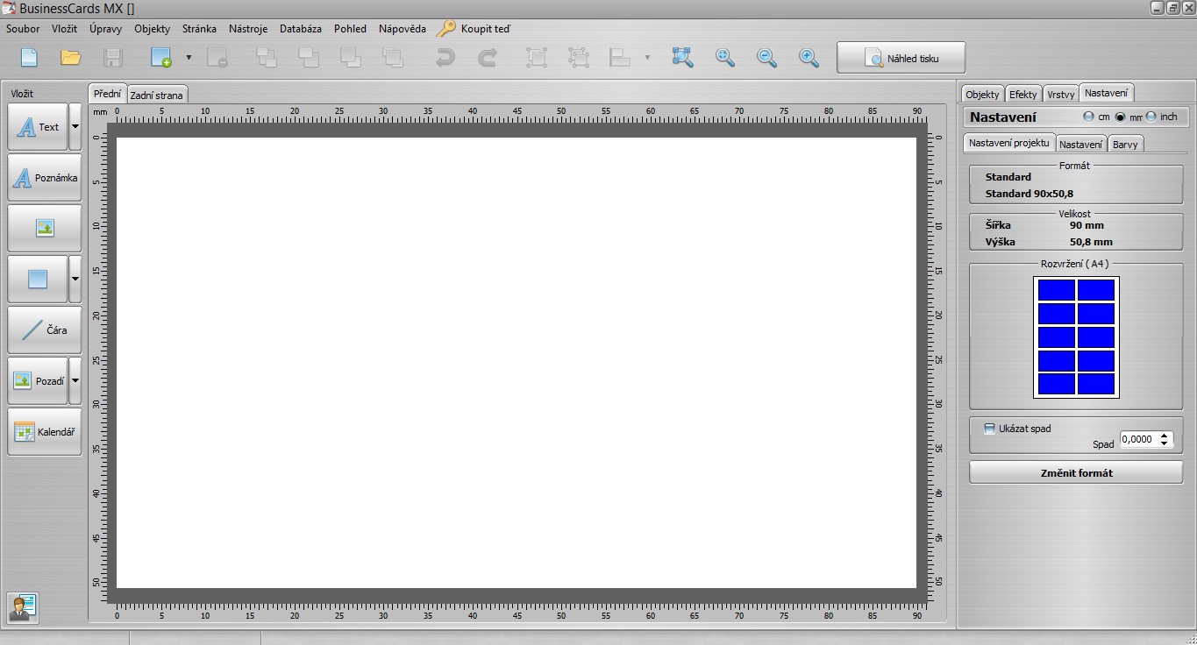Open the Barvy settings sub-tab
This screenshot has width=1197, height=645.
click(1125, 145)
